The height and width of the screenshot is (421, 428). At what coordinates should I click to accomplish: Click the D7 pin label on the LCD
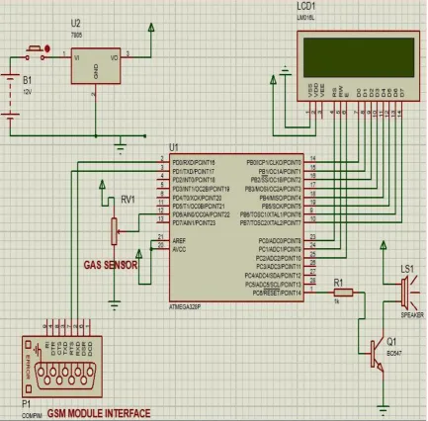tap(401, 92)
